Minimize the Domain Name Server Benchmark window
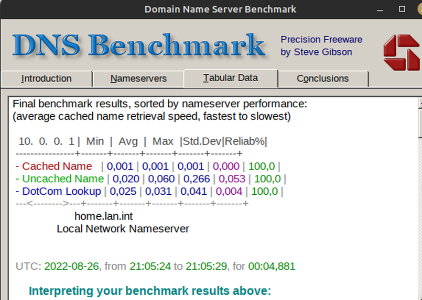 click(x=380, y=9)
